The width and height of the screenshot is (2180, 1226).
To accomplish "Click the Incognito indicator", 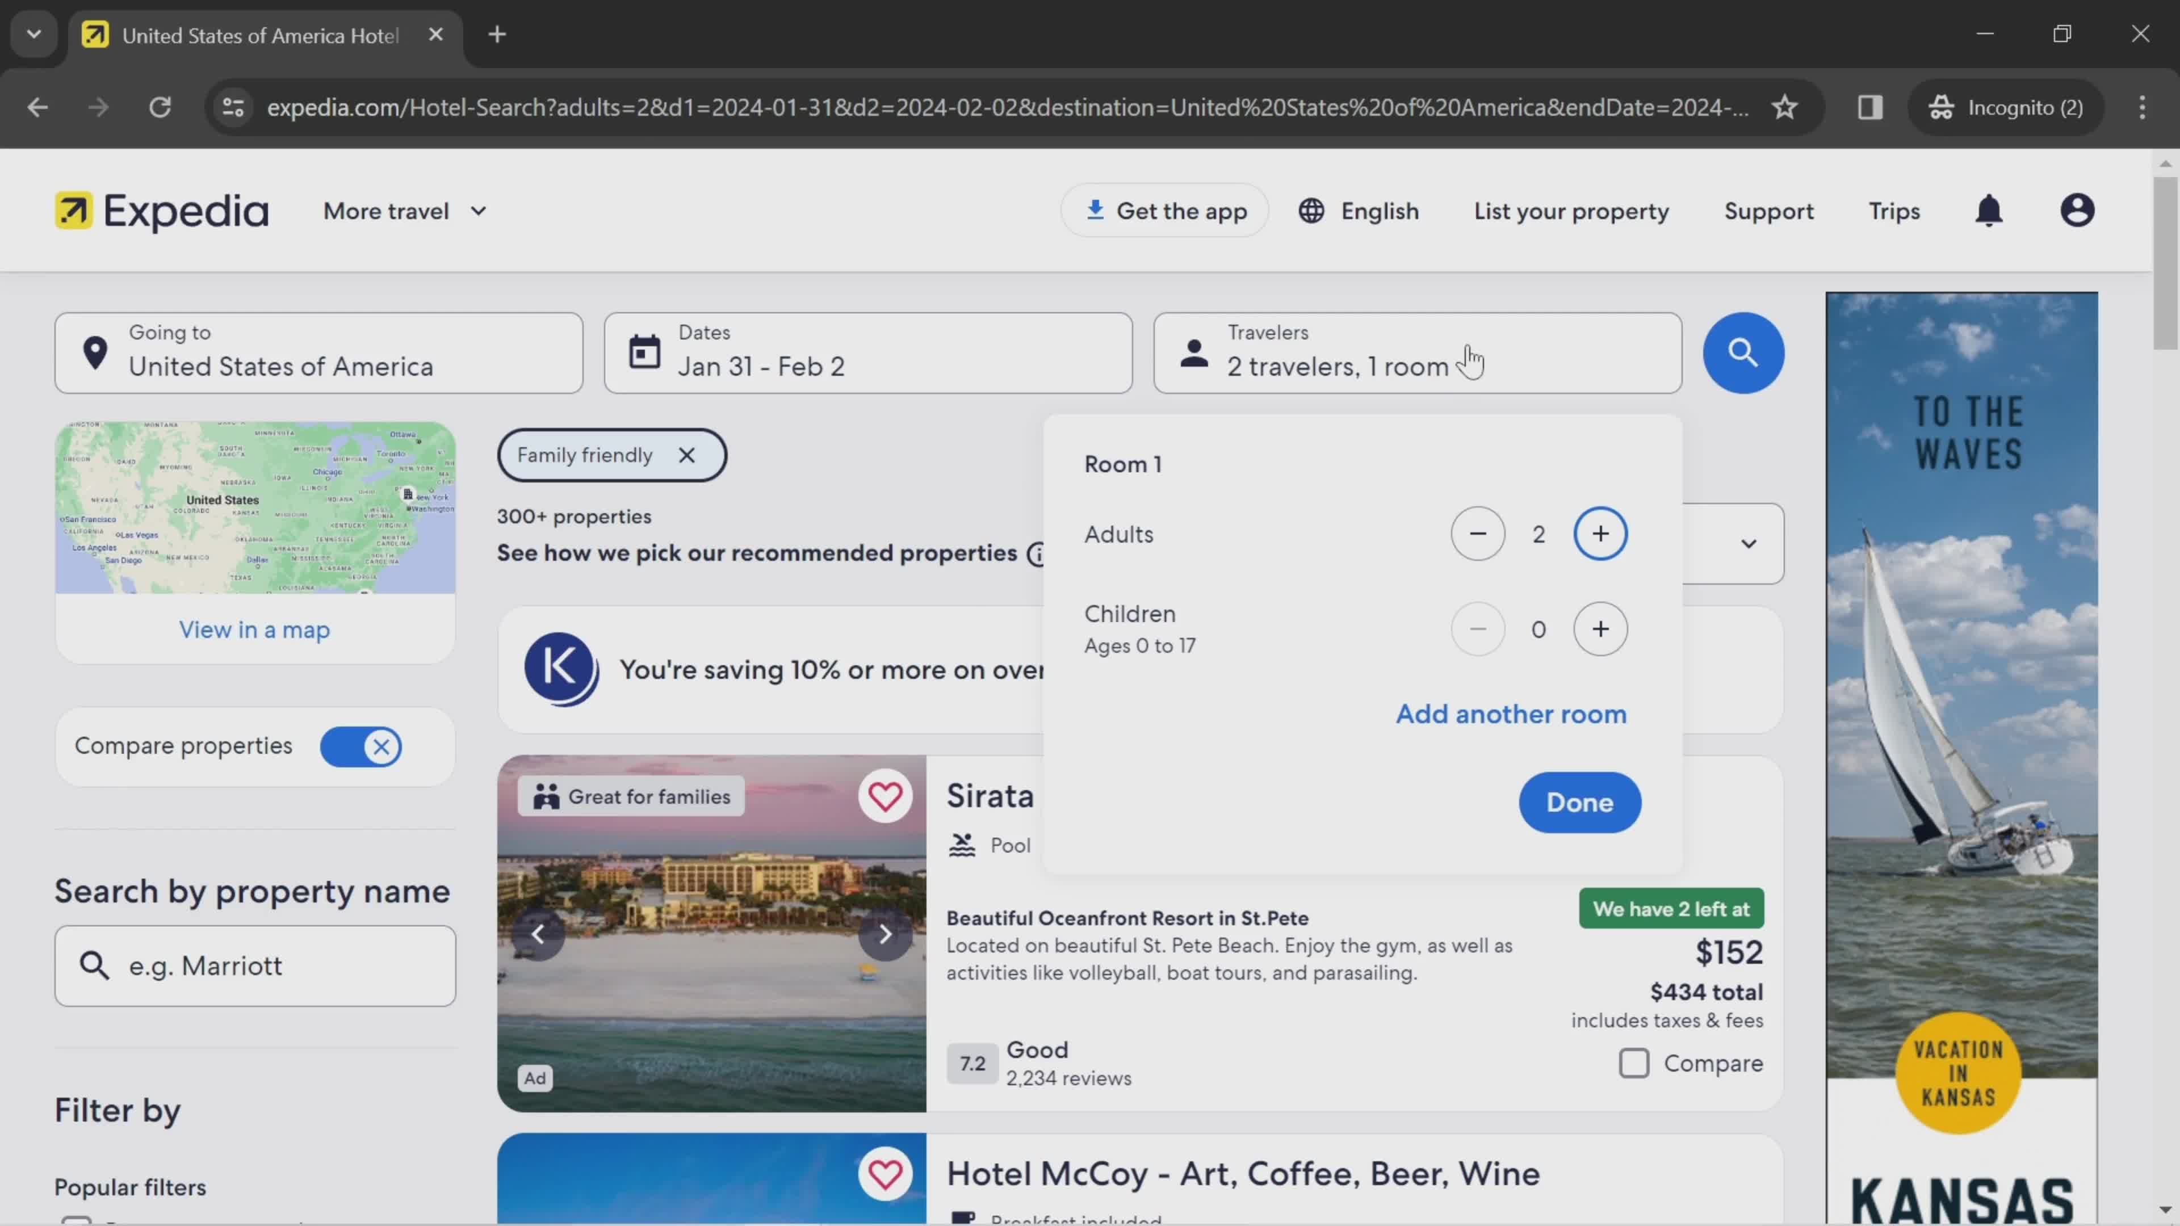I will point(2006,107).
